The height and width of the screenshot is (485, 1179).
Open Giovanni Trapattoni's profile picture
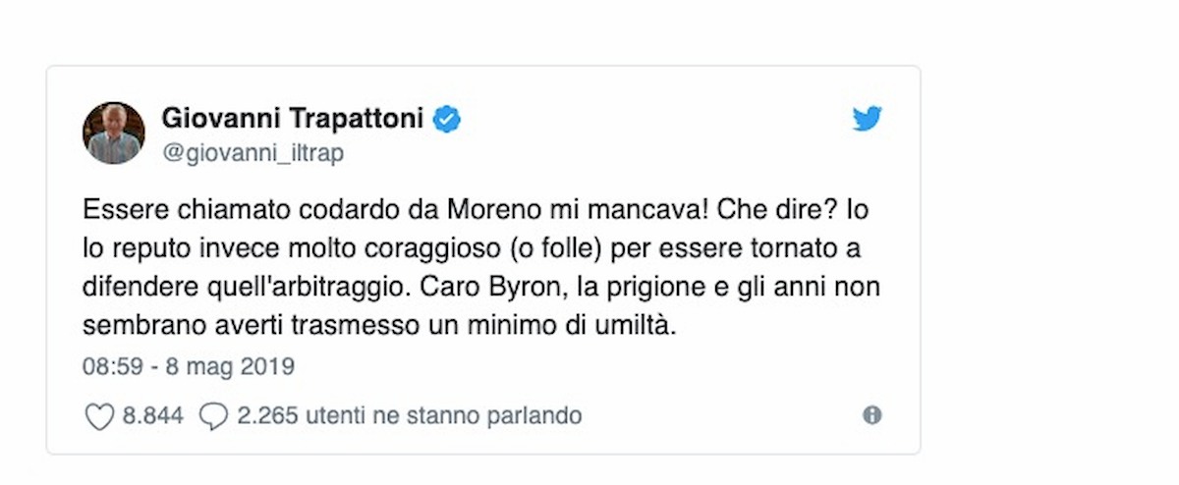[x=114, y=133]
